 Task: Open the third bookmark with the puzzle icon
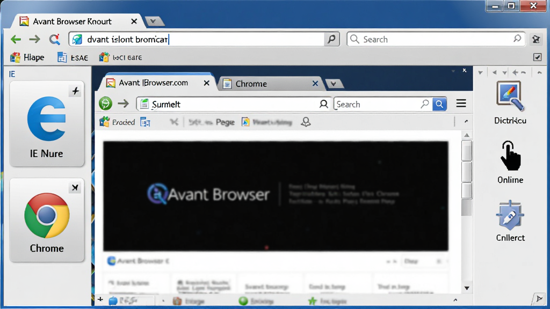(120, 57)
